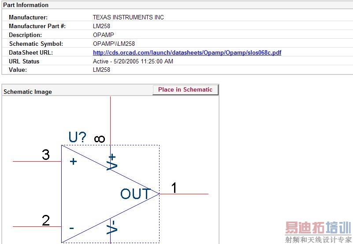353x244 pixels.
Task: Click the Place in Schematic button
Action: 185,89
